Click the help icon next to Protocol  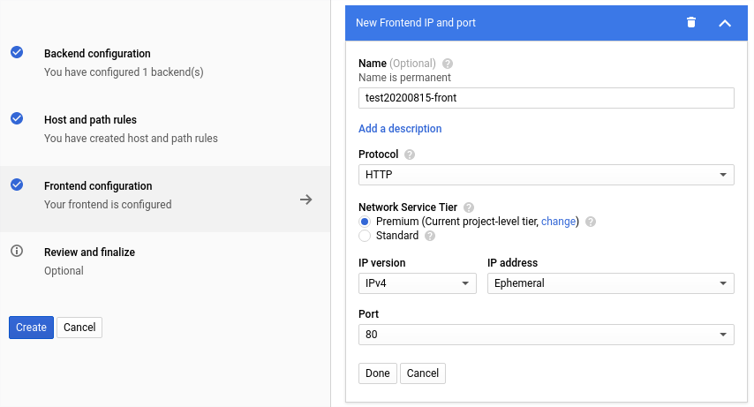coord(409,155)
